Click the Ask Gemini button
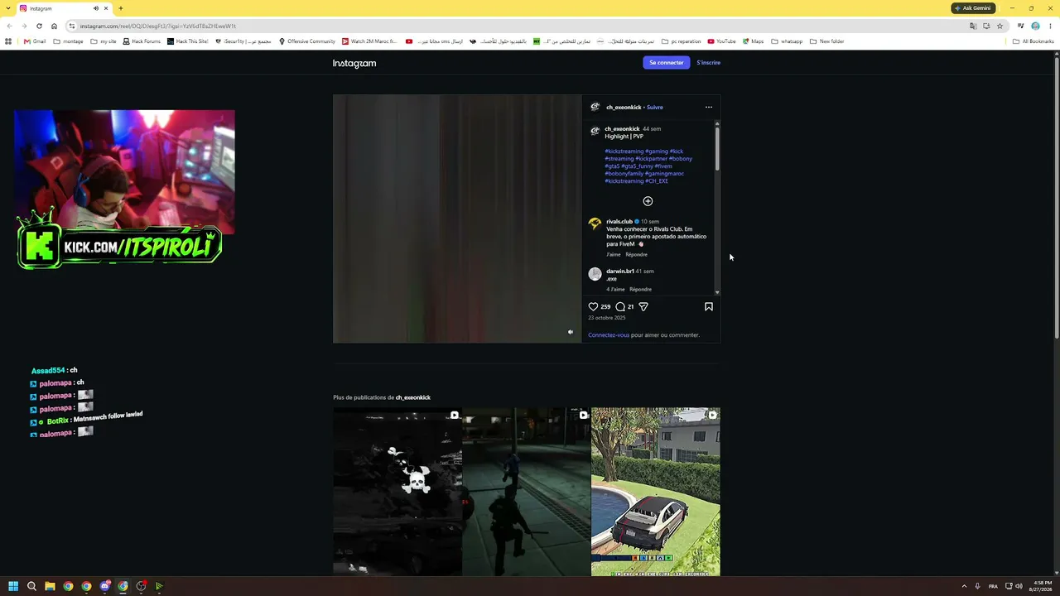 click(x=973, y=8)
